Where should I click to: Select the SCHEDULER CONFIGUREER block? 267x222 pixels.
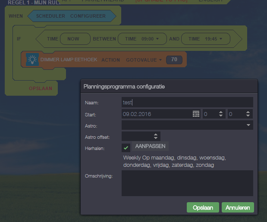[x=72, y=16]
